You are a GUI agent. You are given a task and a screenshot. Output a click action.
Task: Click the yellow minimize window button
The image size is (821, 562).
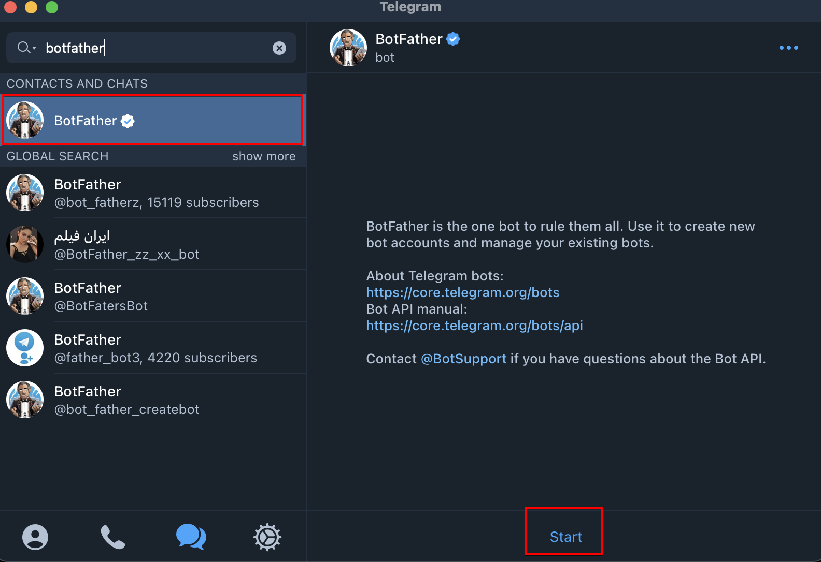click(31, 7)
